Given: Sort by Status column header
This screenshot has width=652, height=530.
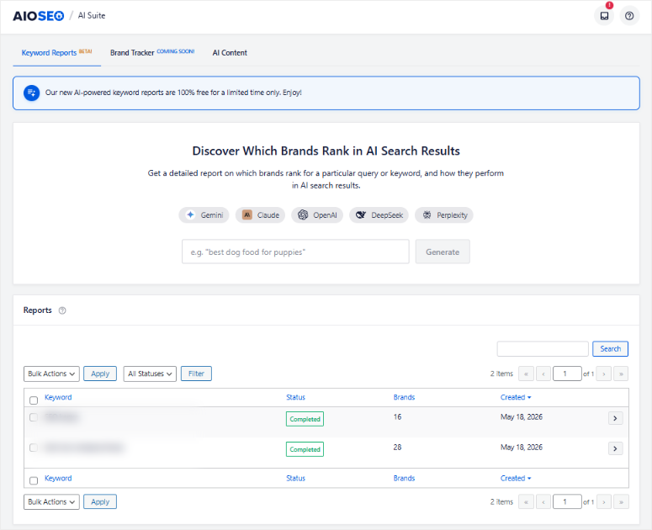Looking at the screenshot, I should (x=295, y=397).
